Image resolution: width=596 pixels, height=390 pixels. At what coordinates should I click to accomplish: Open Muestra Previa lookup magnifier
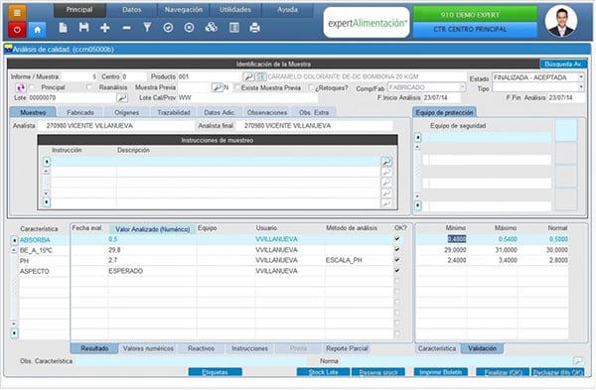click(x=217, y=87)
